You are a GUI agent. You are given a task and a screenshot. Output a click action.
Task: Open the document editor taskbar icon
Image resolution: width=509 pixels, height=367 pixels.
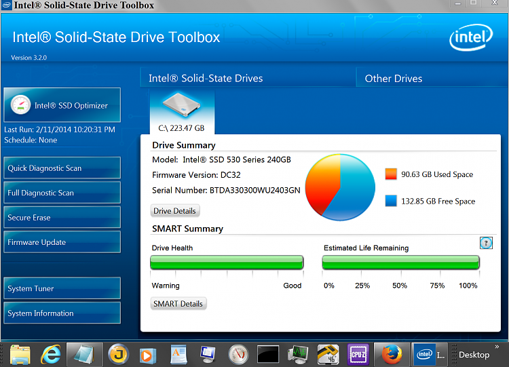(178, 354)
